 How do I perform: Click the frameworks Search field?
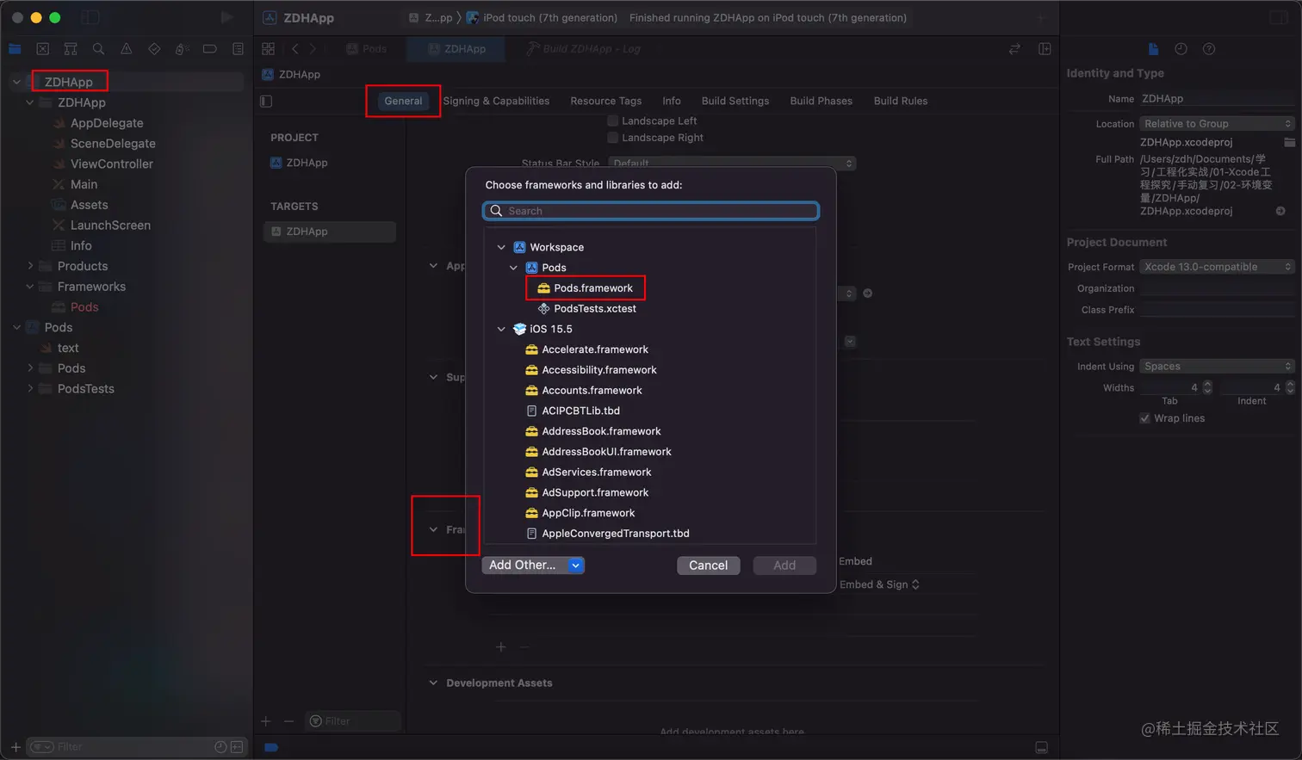[x=651, y=211]
